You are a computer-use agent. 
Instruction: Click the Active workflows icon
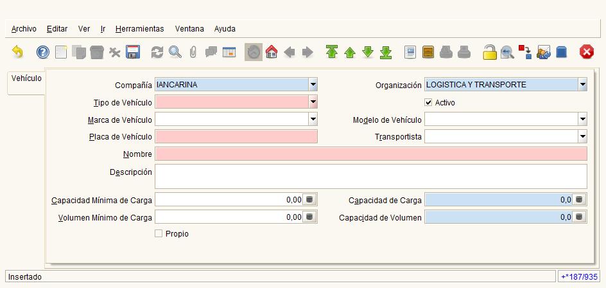click(x=525, y=52)
